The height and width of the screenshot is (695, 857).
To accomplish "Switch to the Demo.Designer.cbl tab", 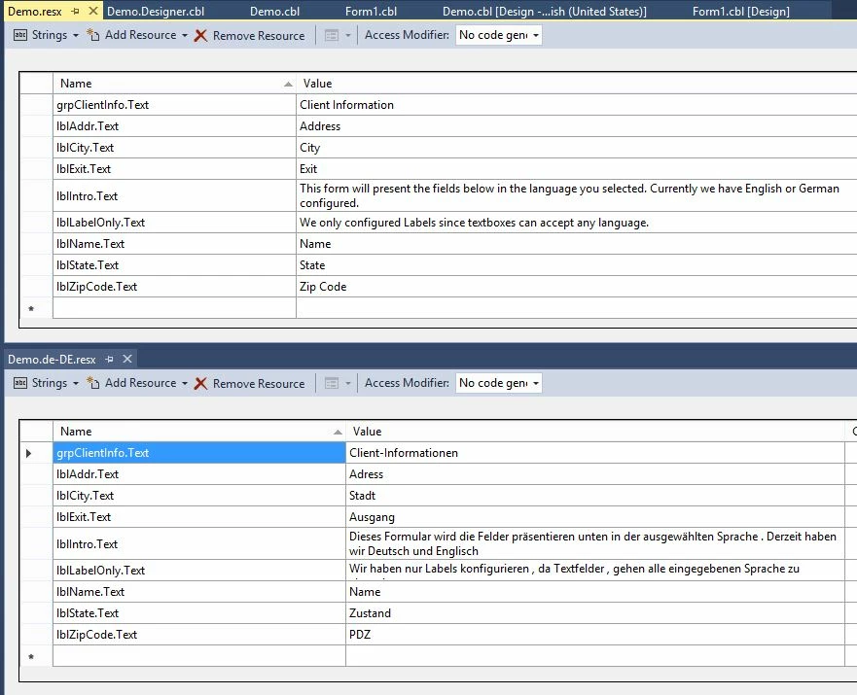I will coord(156,12).
